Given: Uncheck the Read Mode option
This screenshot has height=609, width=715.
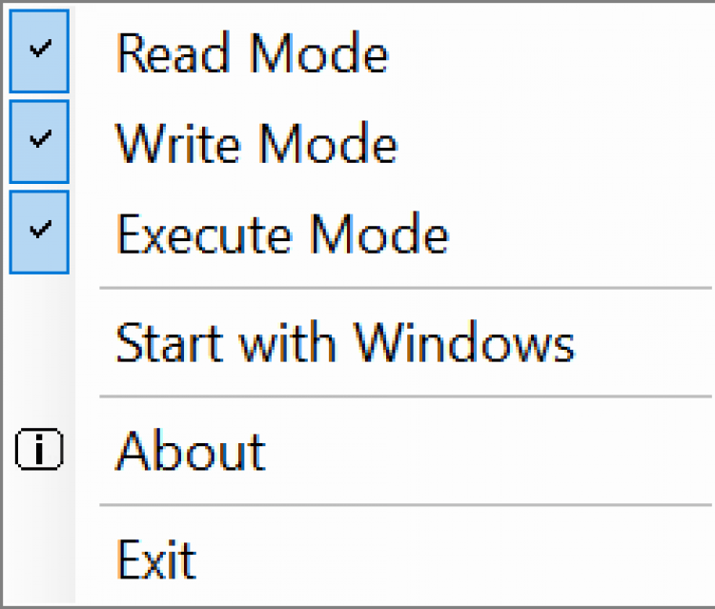Looking at the screenshot, I should pyautogui.click(x=252, y=53).
